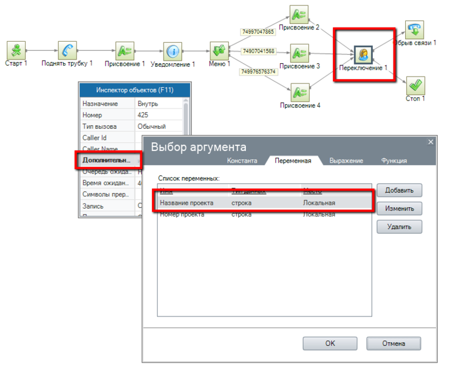This screenshot has height=368, width=453.
Task: Click the 74907041568 branch label
Action: click(x=259, y=51)
